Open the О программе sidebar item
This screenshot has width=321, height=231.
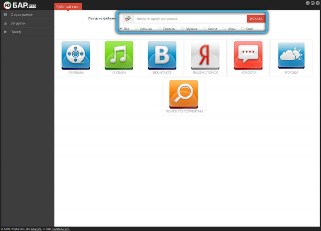pyautogui.click(x=28, y=14)
